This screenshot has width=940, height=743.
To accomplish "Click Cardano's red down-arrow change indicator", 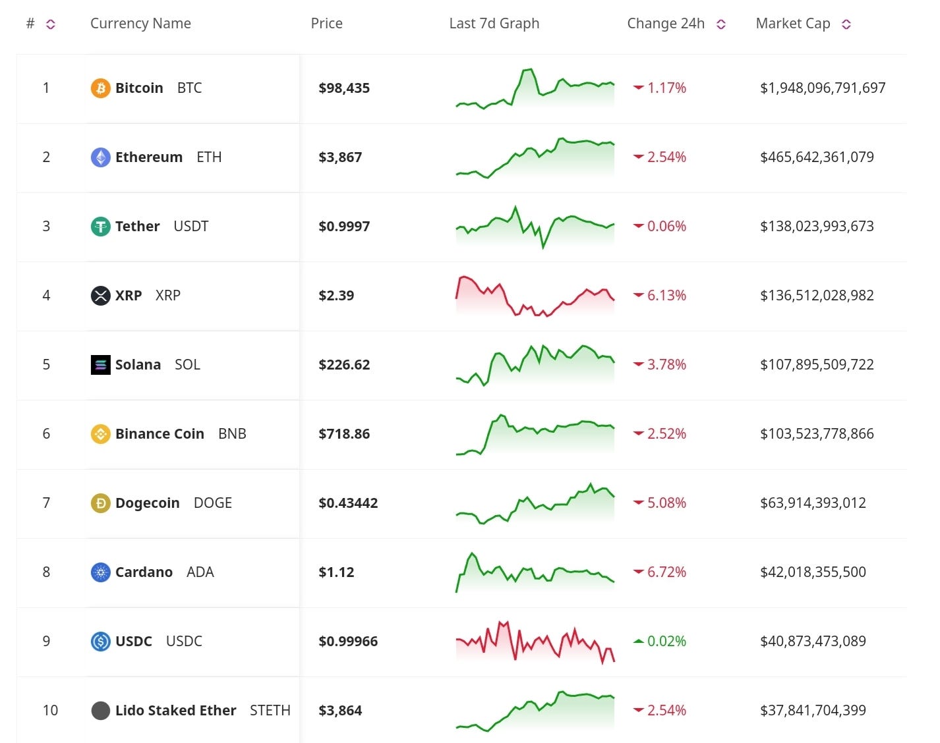I will click(x=638, y=572).
